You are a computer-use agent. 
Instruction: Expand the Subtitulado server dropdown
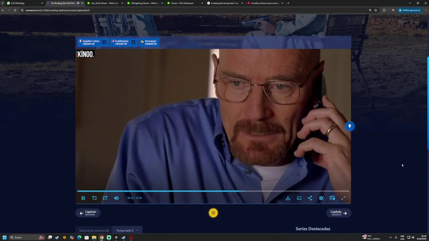[x=133, y=42]
